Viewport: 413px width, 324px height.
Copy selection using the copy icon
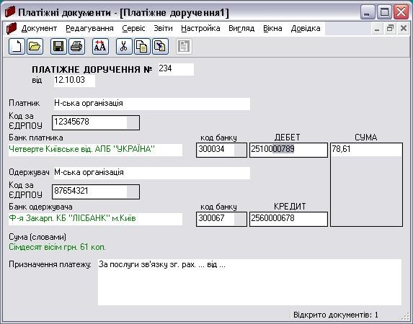click(142, 47)
